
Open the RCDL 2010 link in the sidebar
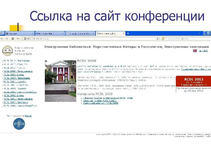coord(14,68)
